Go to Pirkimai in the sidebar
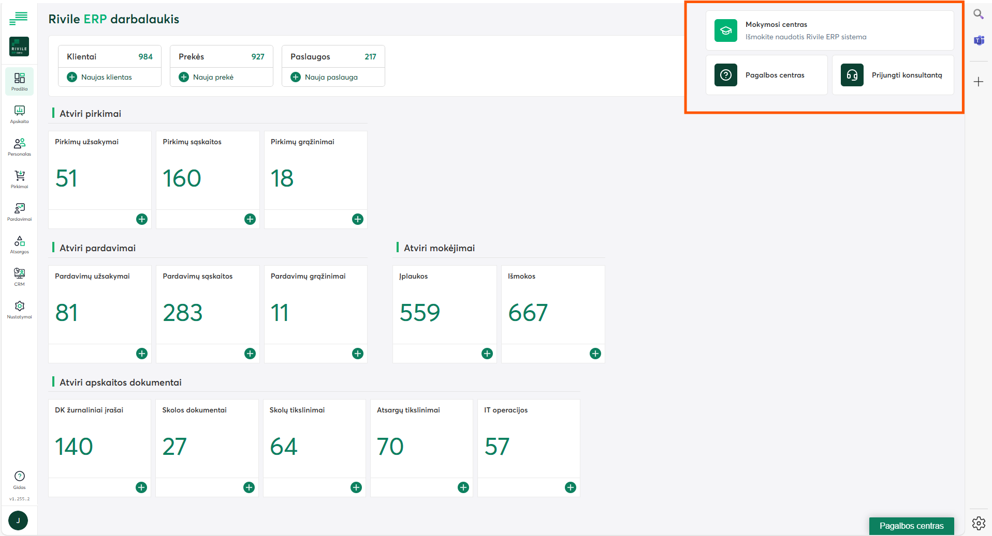This screenshot has width=992, height=536. (19, 179)
